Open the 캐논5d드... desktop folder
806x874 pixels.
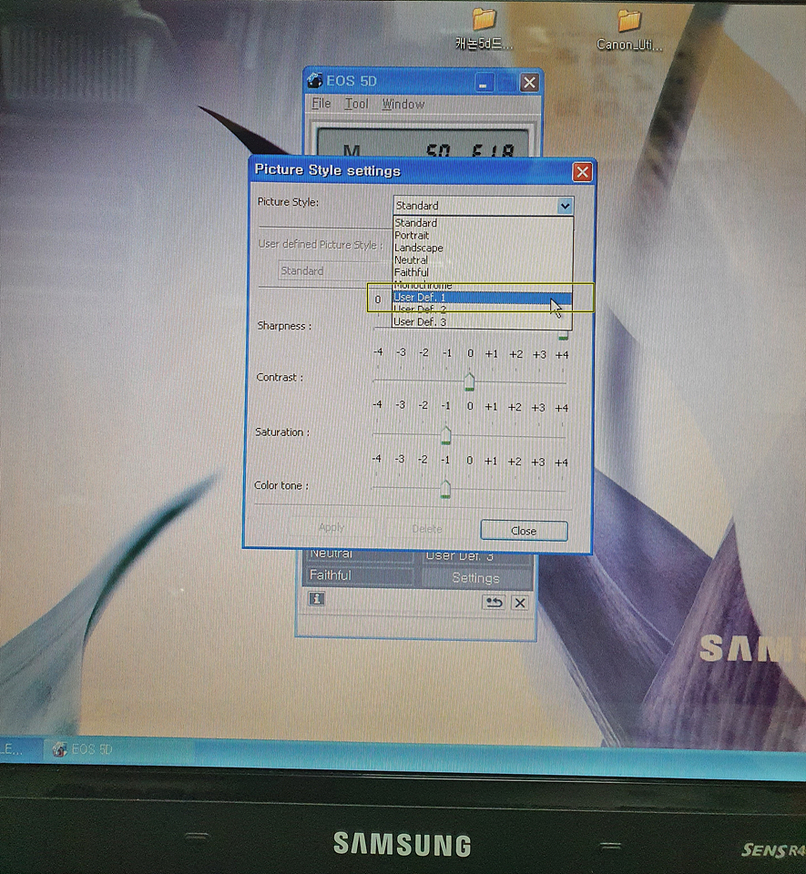pyautogui.click(x=484, y=29)
